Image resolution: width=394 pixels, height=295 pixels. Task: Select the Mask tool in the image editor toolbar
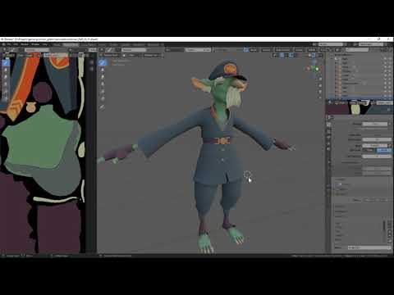click(6, 98)
